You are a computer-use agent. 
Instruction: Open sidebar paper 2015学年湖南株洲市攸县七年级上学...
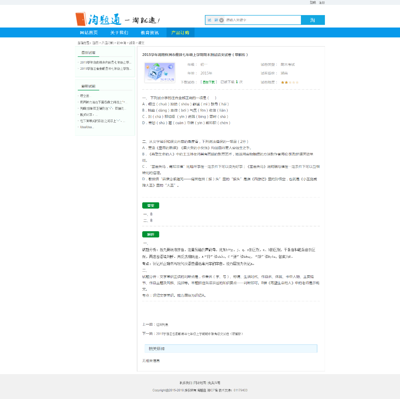[106, 63]
